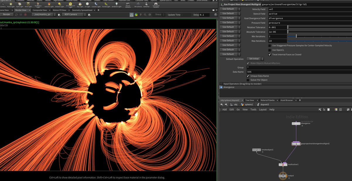Open the Add menu in network editor
The image size is (352, 181).
point(224,109)
